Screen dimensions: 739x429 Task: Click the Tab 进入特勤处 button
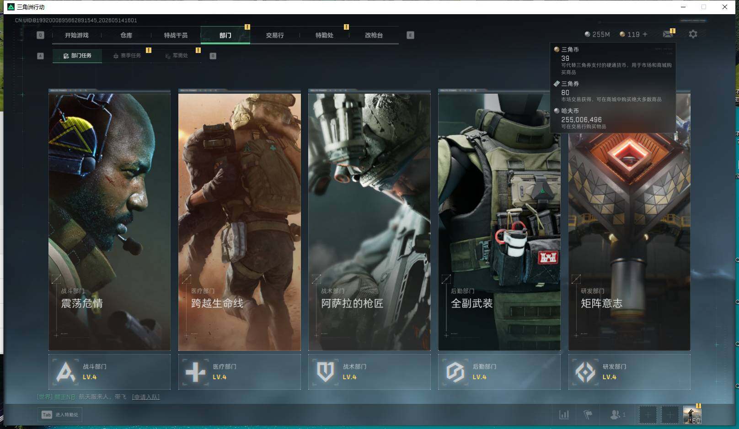pos(60,415)
